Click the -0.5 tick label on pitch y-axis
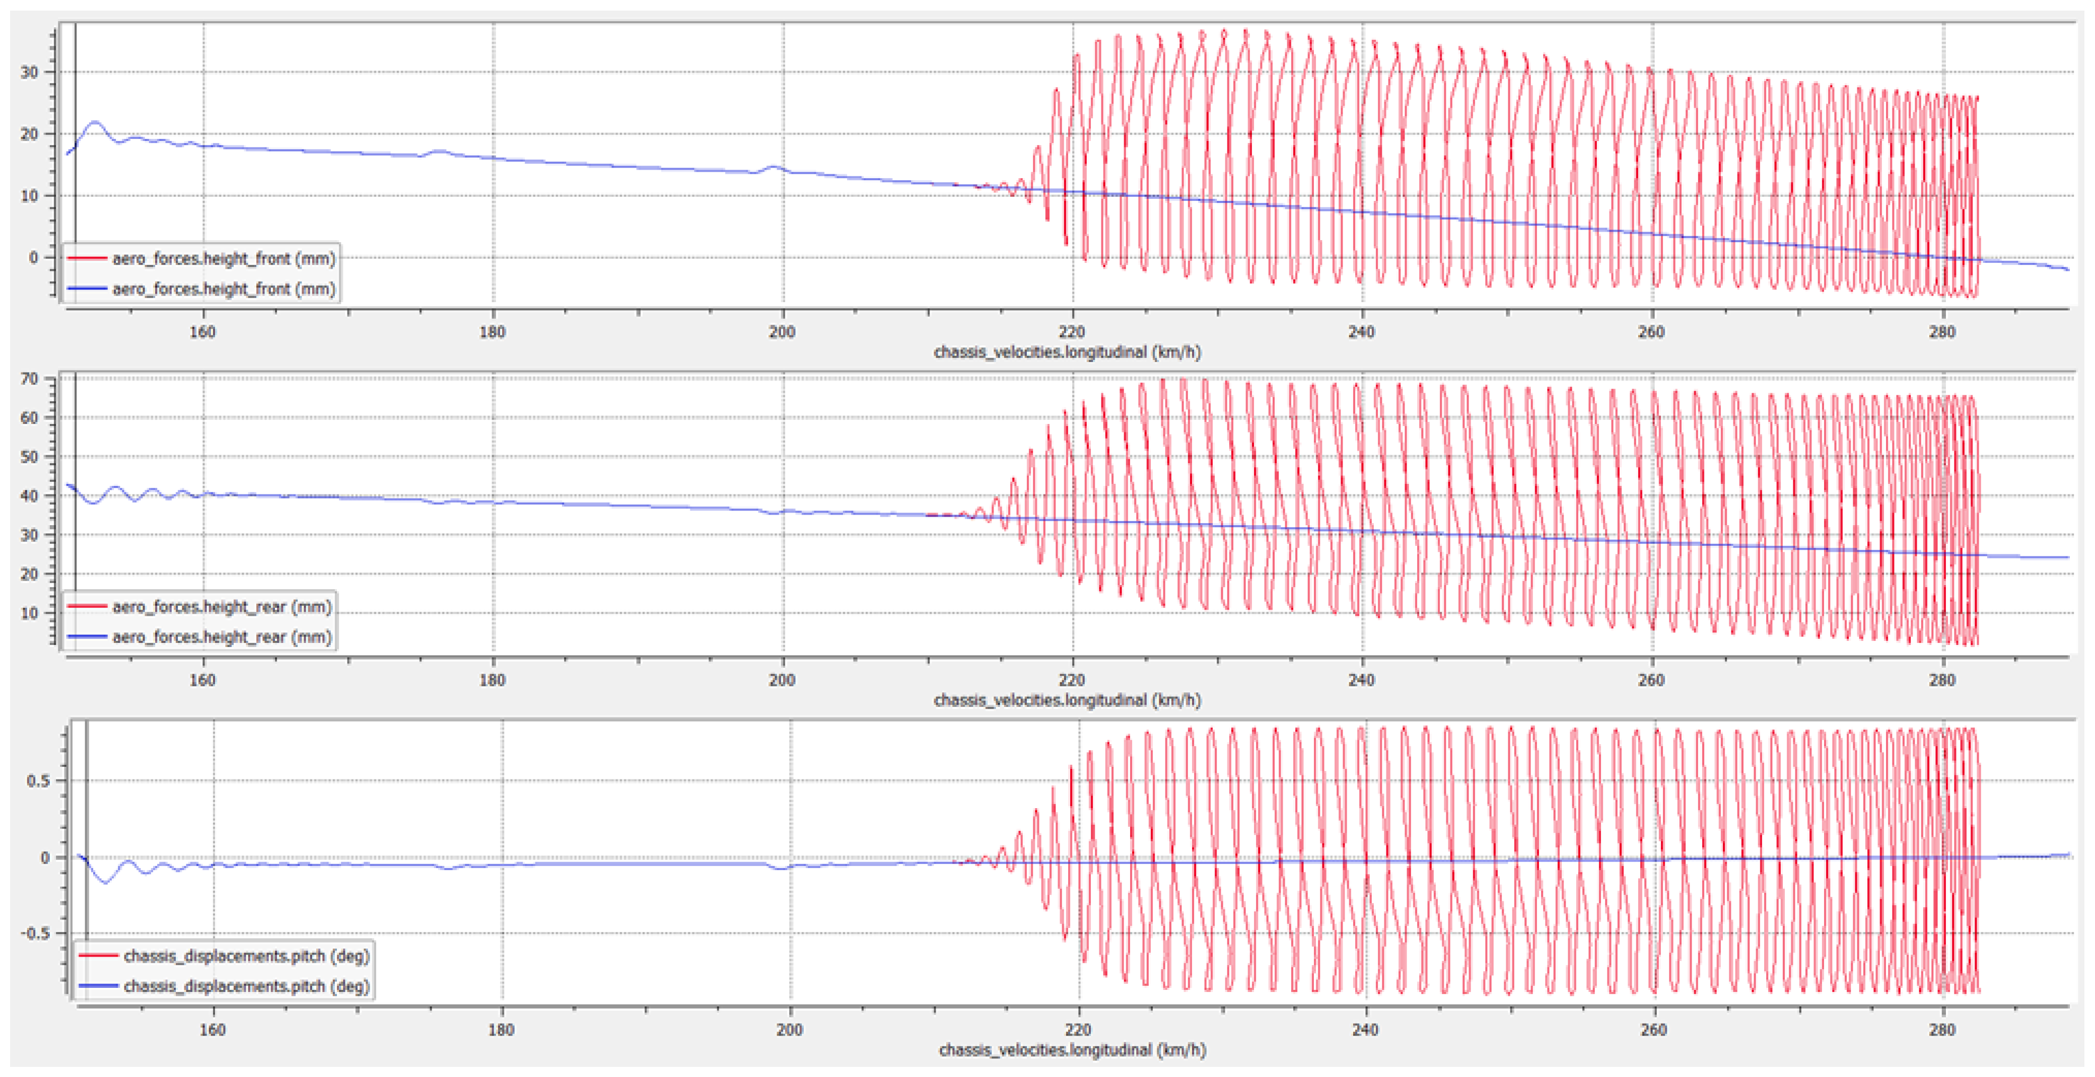The height and width of the screenshot is (1077, 2095). [x=35, y=933]
